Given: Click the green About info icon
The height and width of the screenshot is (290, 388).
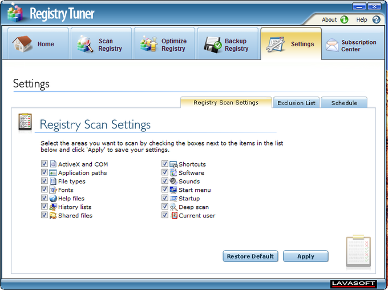Looking at the screenshot, I should coord(344,19).
